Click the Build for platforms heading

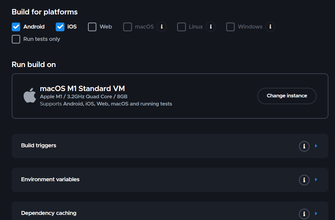[x=45, y=12]
